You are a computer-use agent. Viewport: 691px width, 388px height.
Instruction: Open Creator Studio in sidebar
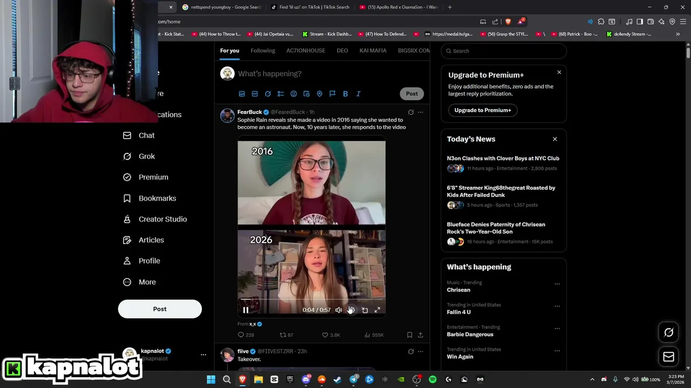(x=155, y=219)
